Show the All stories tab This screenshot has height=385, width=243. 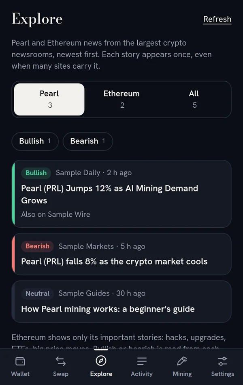tap(194, 99)
